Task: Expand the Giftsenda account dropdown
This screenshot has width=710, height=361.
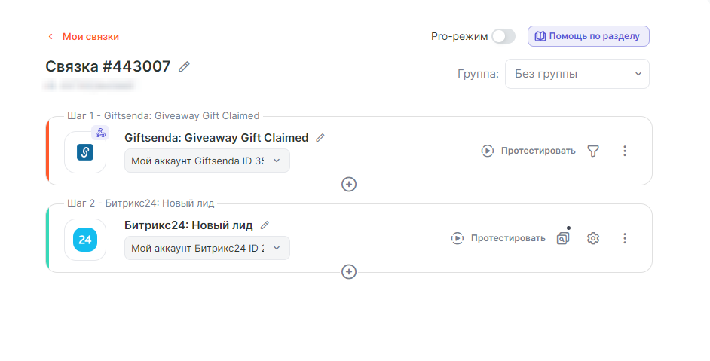Action: coord(207,161)
